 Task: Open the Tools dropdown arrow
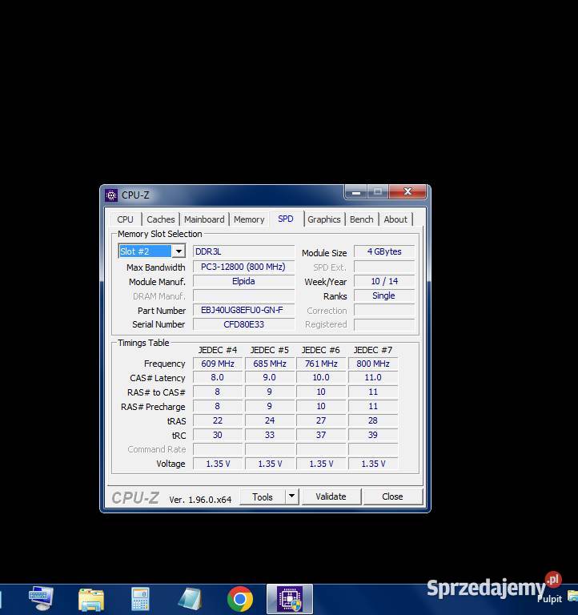[291, 496]
